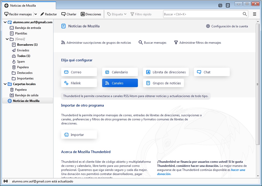Compose a new message with Redactar
The height and width of the screenshot is (186, 262).
pyautogui.click(x=49, y=14)
